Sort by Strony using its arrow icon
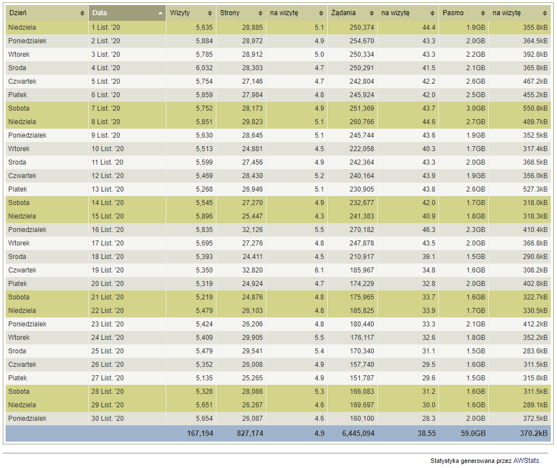The width and height of the screenshot is (557, 468). tap(260, 13)
